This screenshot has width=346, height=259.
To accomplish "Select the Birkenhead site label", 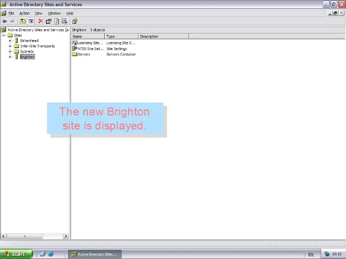I will [29, 40].
